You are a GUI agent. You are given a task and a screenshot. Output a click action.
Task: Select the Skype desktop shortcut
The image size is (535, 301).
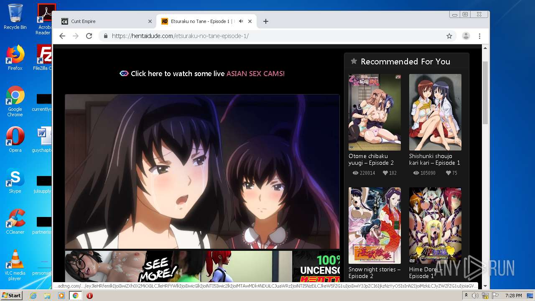15,181
